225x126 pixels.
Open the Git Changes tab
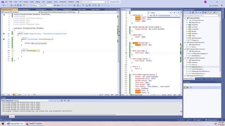pyautogui.click(x=199, y=79)
